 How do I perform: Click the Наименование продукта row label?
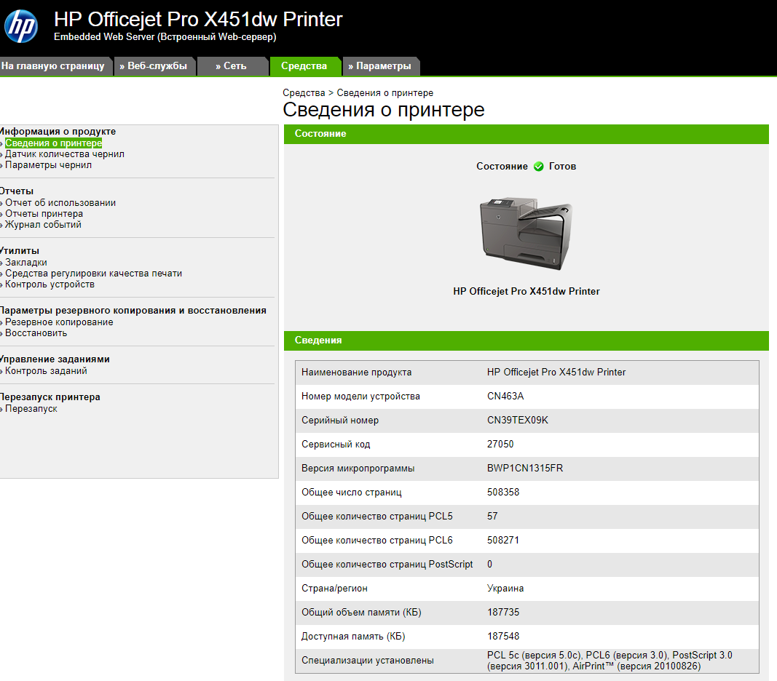pyautogui.click(x=356, y=372)
